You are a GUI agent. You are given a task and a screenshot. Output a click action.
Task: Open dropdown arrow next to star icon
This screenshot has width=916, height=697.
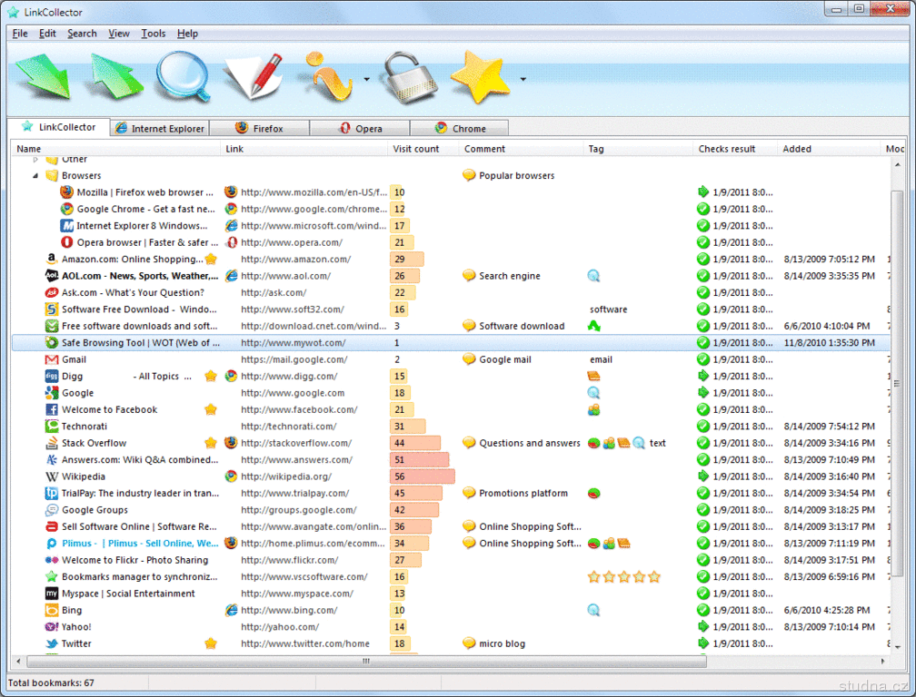(523, 80)
